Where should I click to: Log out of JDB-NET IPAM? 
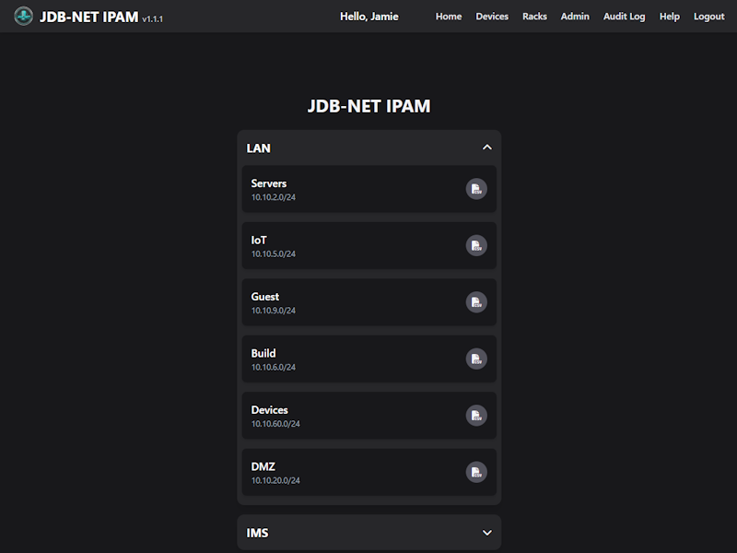tap(708, 16)
